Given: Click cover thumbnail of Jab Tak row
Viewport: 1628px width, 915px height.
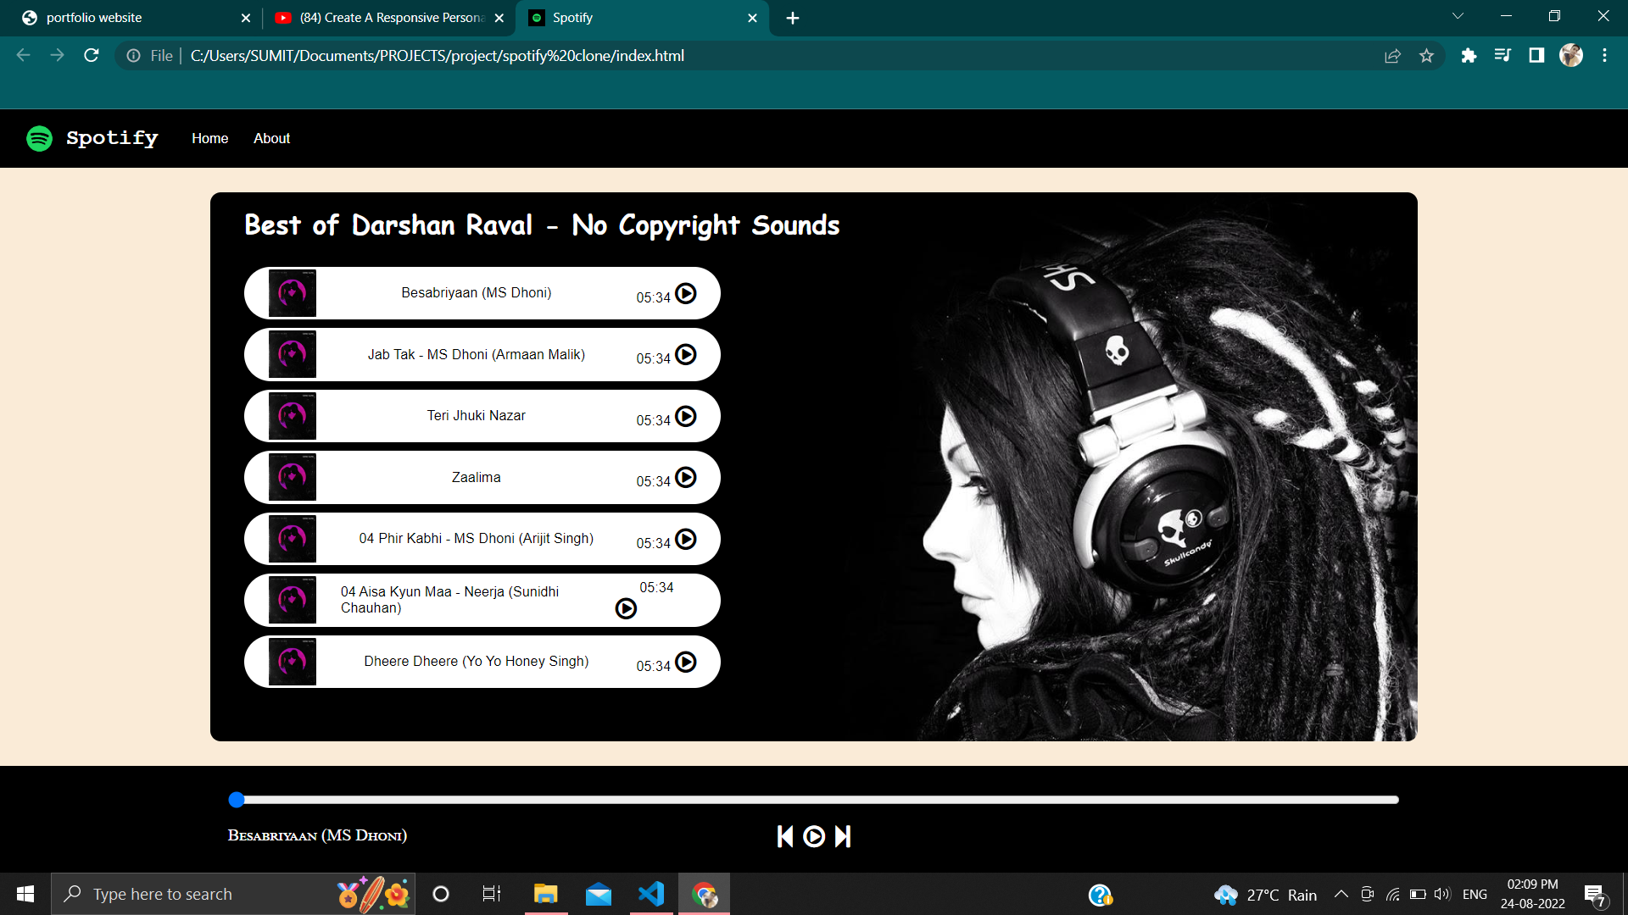Looking at the screenshot, I should (x=293, y=354).
